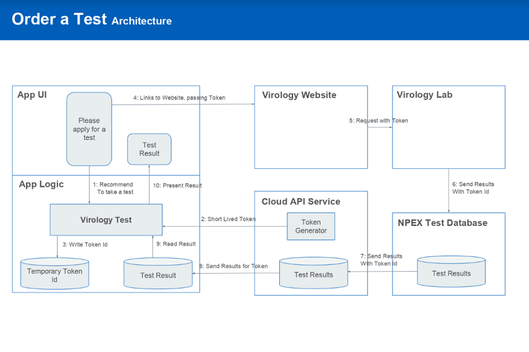Image resolution: width=529 pixels, height=352 pixels.
Task: Click the Test Result datastore in App Logic
Action: (x=158, y=274)
